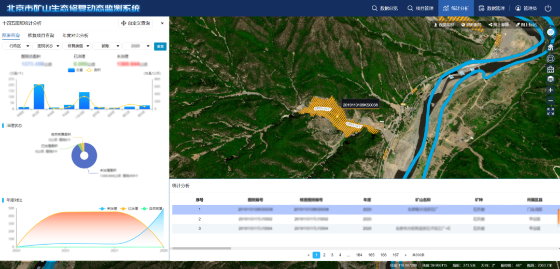This screenshot has width=560, height=269.
Task: Go to page 2 in pagination
Action: (324, 255)
